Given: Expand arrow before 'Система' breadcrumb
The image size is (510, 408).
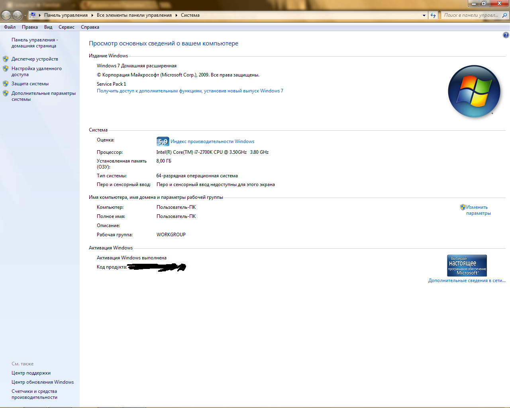Looking at the screenshot, I should pos(176,15).
